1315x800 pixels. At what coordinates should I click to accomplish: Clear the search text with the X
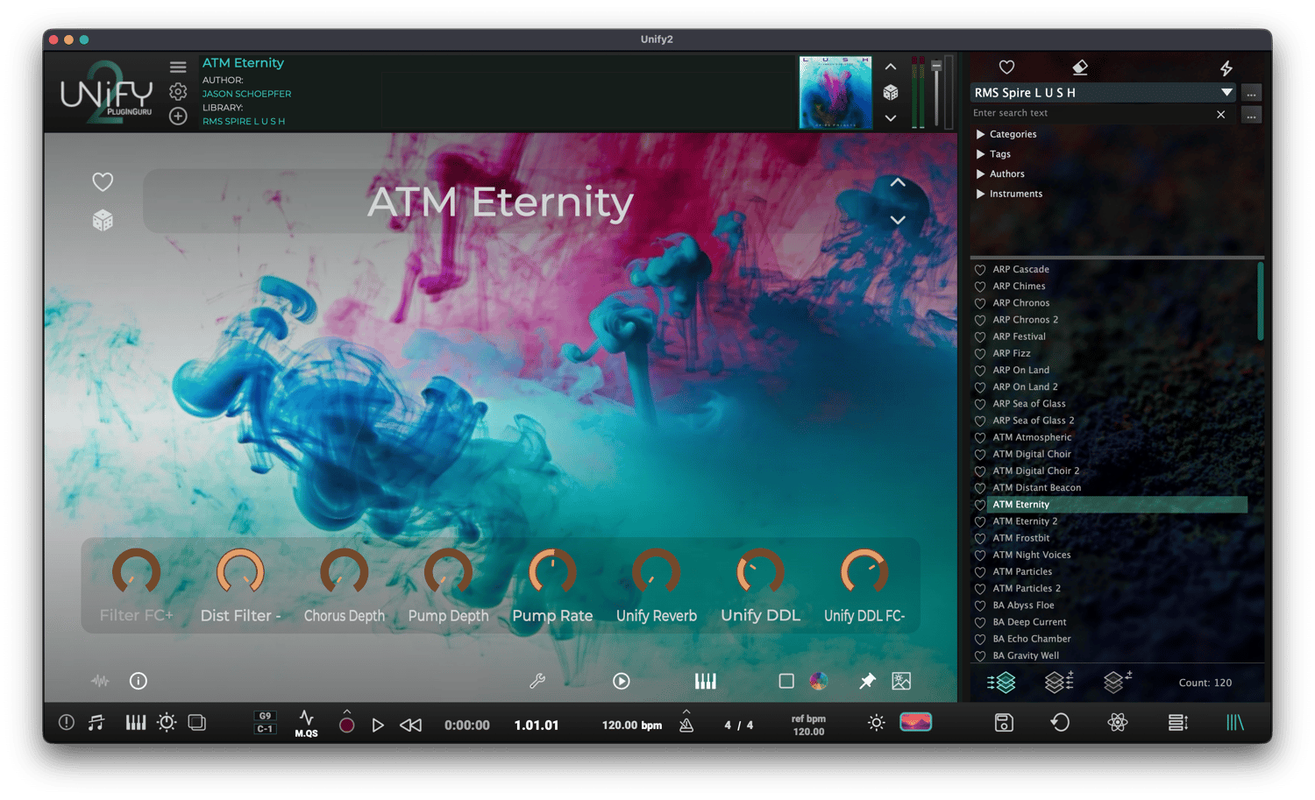(1221, 114)
